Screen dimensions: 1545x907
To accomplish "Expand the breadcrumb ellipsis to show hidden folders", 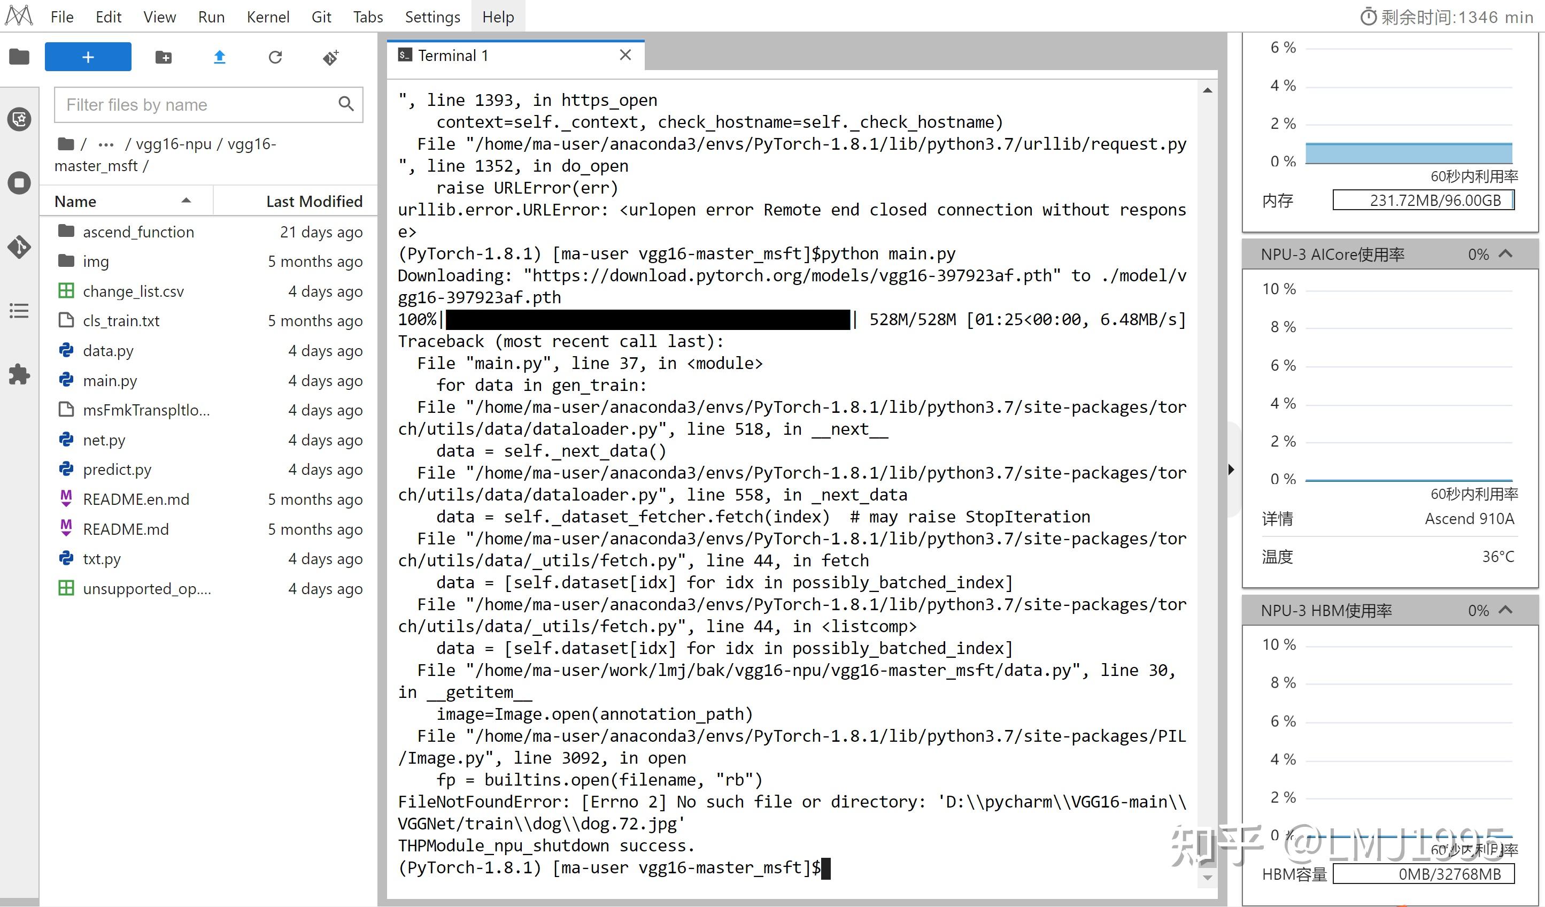I will (105, 143).
